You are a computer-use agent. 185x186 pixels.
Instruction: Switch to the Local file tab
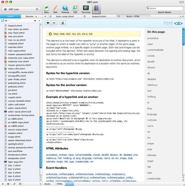tap(10, 16)
